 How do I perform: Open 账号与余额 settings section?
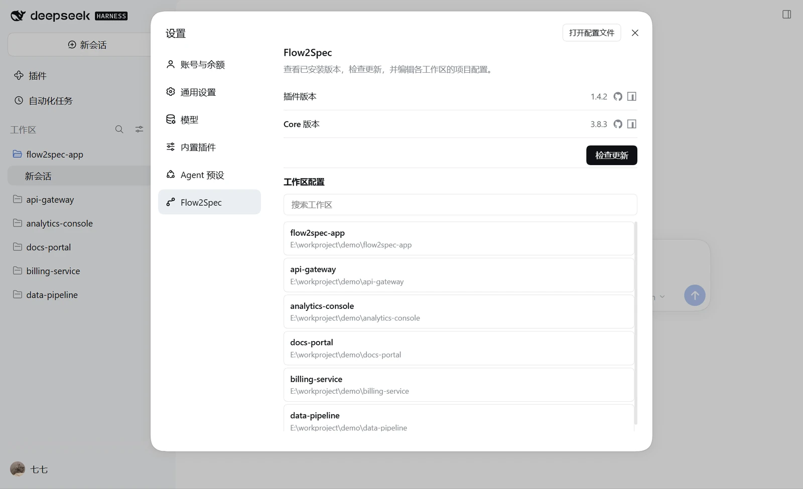click(x=209, y=64)
